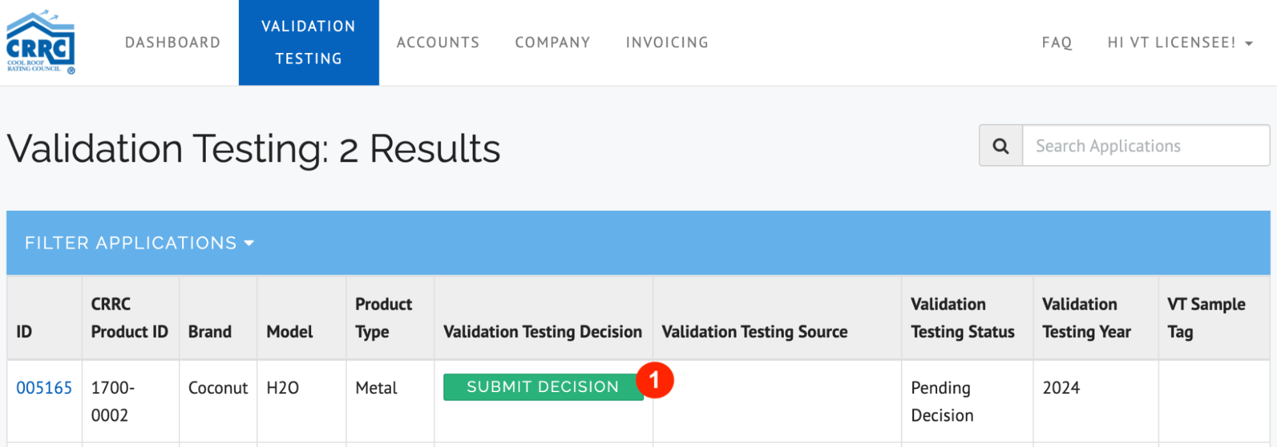Click the Validation Testing Status header
This screenshot has width=1277, height=447.
pos(963,318)
